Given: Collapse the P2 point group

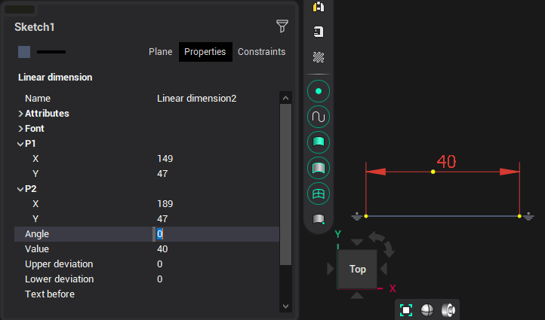Looking at the screenshot, I should coord(20,189).
